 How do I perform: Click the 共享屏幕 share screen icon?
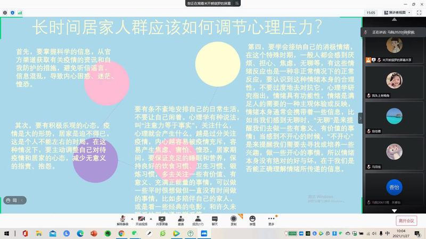pos(162,218)
